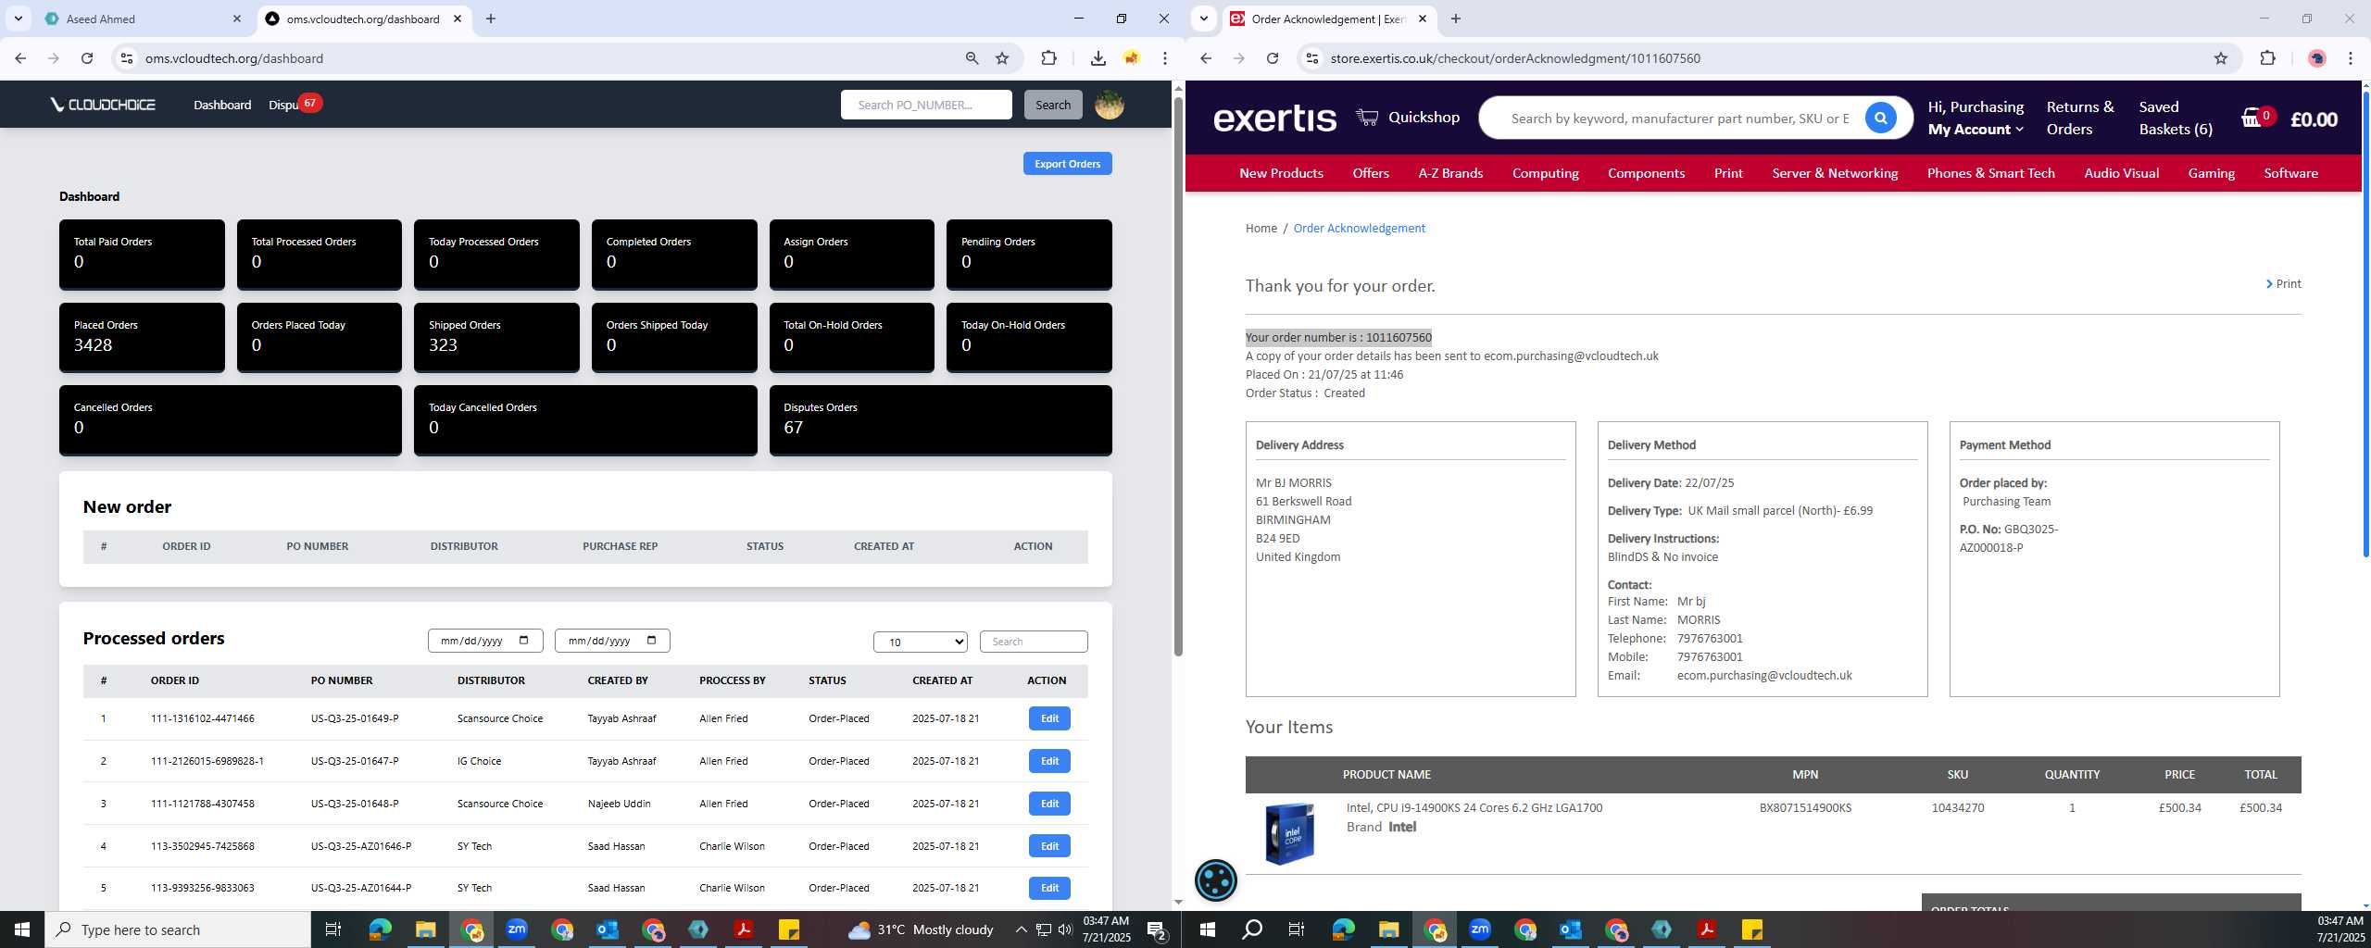Close the Order Acknowledgement tab
The image size is (2371, 948).
[1423, 19]
